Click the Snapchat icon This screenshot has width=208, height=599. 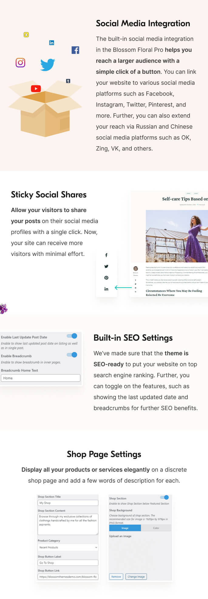pyautogui.click(x=26, y=35)
